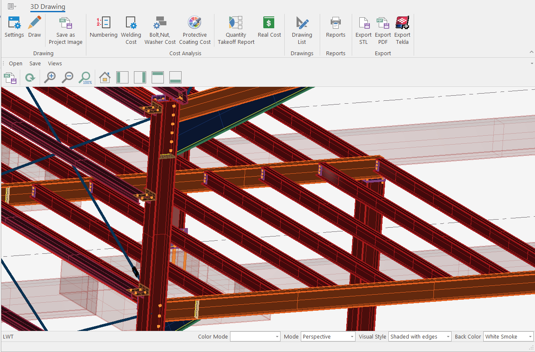This screenshot has width=535, height=352.
Task: Zoom in using the magnifier plus icon
Action: coord(50,78)
